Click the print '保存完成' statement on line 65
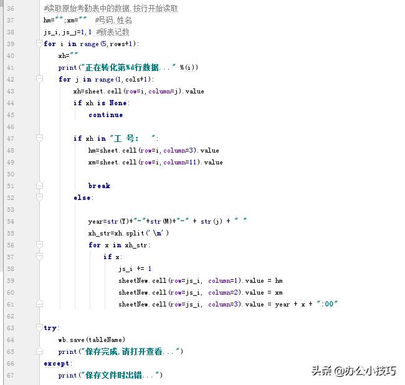This screenshot has height=385, width=405. [121, 351]
